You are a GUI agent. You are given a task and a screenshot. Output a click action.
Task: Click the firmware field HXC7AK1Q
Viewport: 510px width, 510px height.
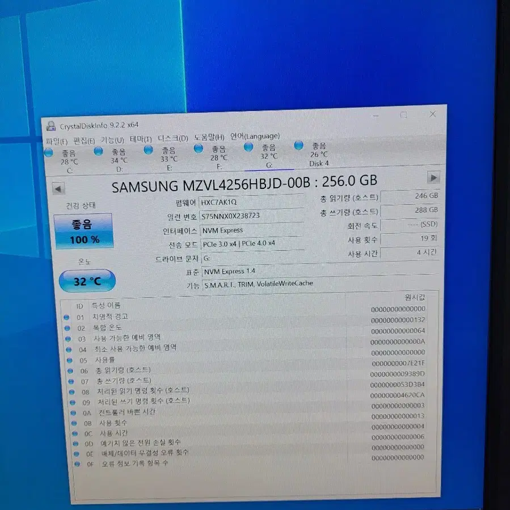(x=251, y=201)
